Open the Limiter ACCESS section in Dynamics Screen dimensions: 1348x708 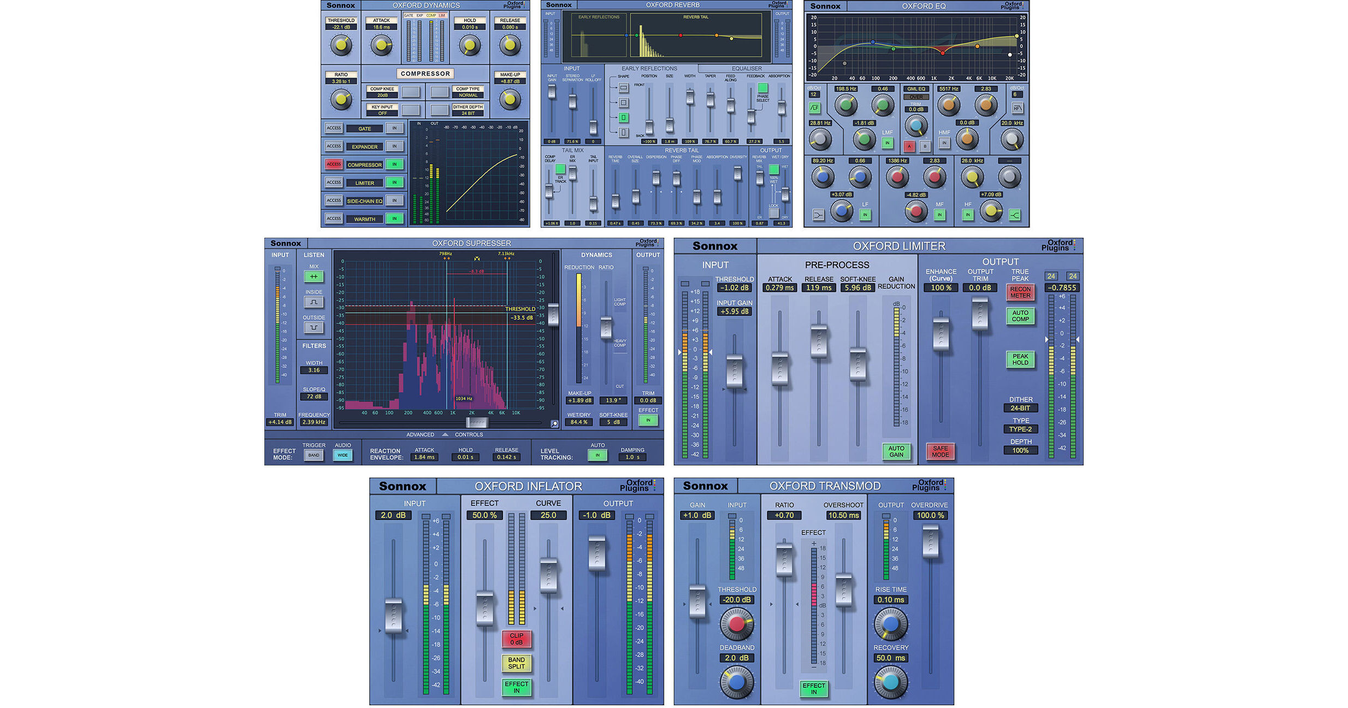click(334, 182)
